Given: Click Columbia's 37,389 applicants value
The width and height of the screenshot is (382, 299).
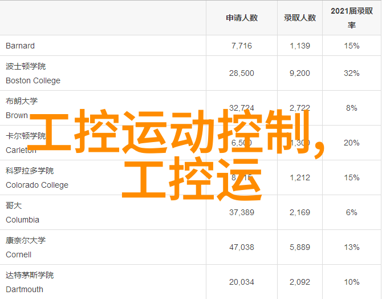Looking at the screenshot, I should pyautogui.click(x=242, y=213).
